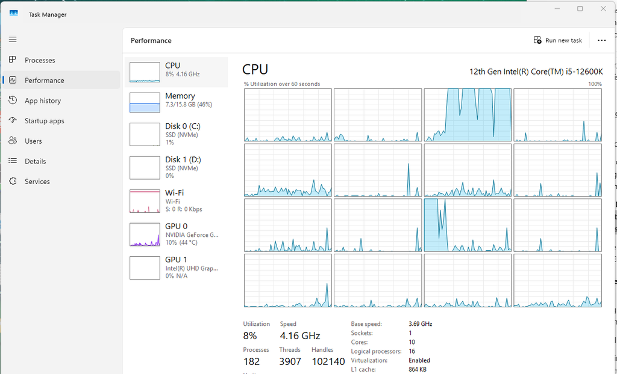This screenshot has height=374, width=617.
Task: Click the Details list icon
Action: pos(13,161)
